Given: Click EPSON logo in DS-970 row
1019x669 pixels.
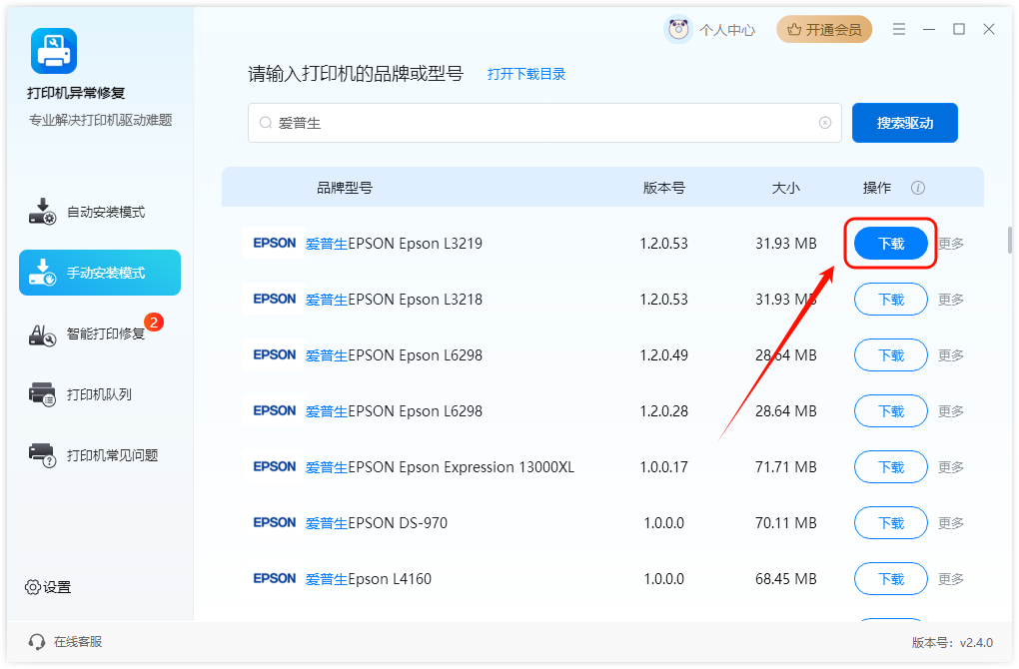Looking at the screenshot, I should pyautogui.click(x=275, y=522).
